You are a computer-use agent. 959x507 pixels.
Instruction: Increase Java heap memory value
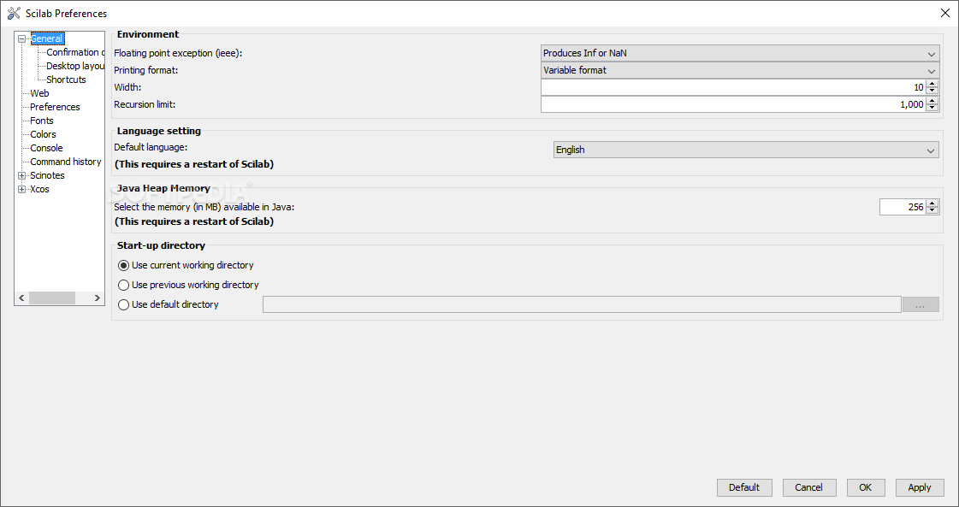click(932, 203)
